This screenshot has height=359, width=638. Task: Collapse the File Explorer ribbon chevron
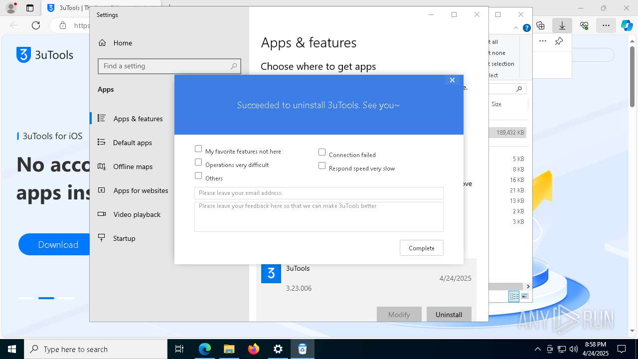pyautogui.click(x=516, y=28)
